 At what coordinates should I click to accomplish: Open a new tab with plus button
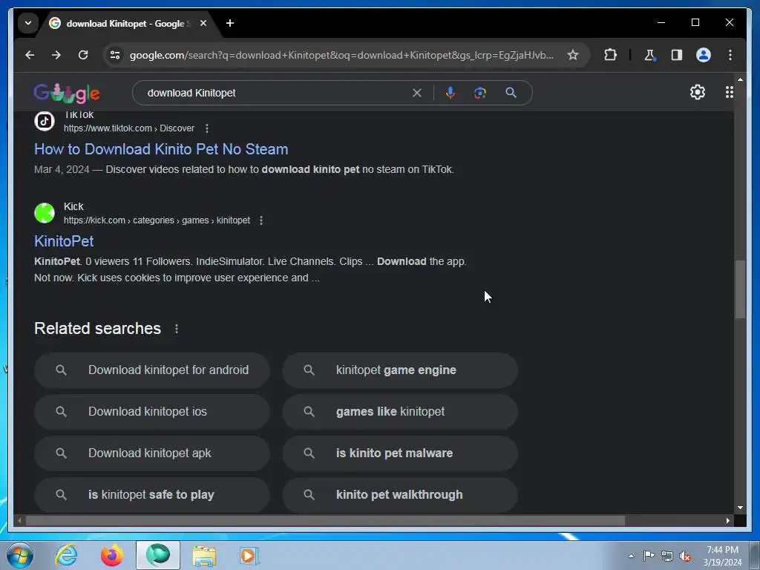click(230, 23)
